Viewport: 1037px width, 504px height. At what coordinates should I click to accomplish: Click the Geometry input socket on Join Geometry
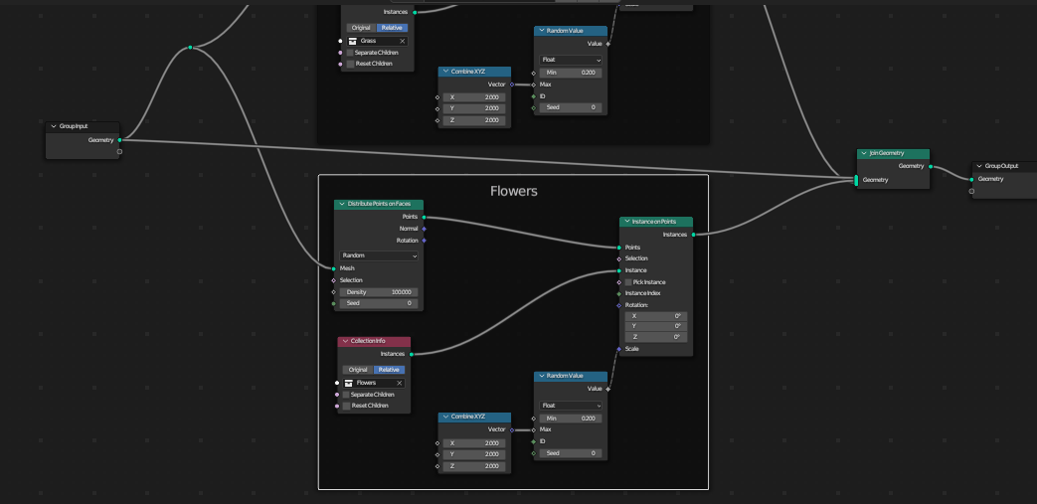click(x=856, y=180)
